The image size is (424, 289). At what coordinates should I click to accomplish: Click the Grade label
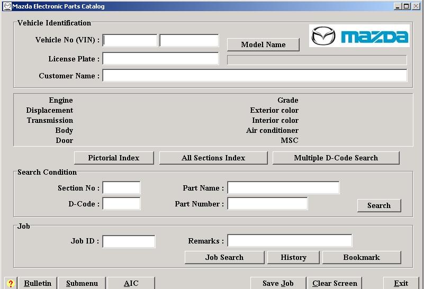pyautogui.click(x=288, y=100)
